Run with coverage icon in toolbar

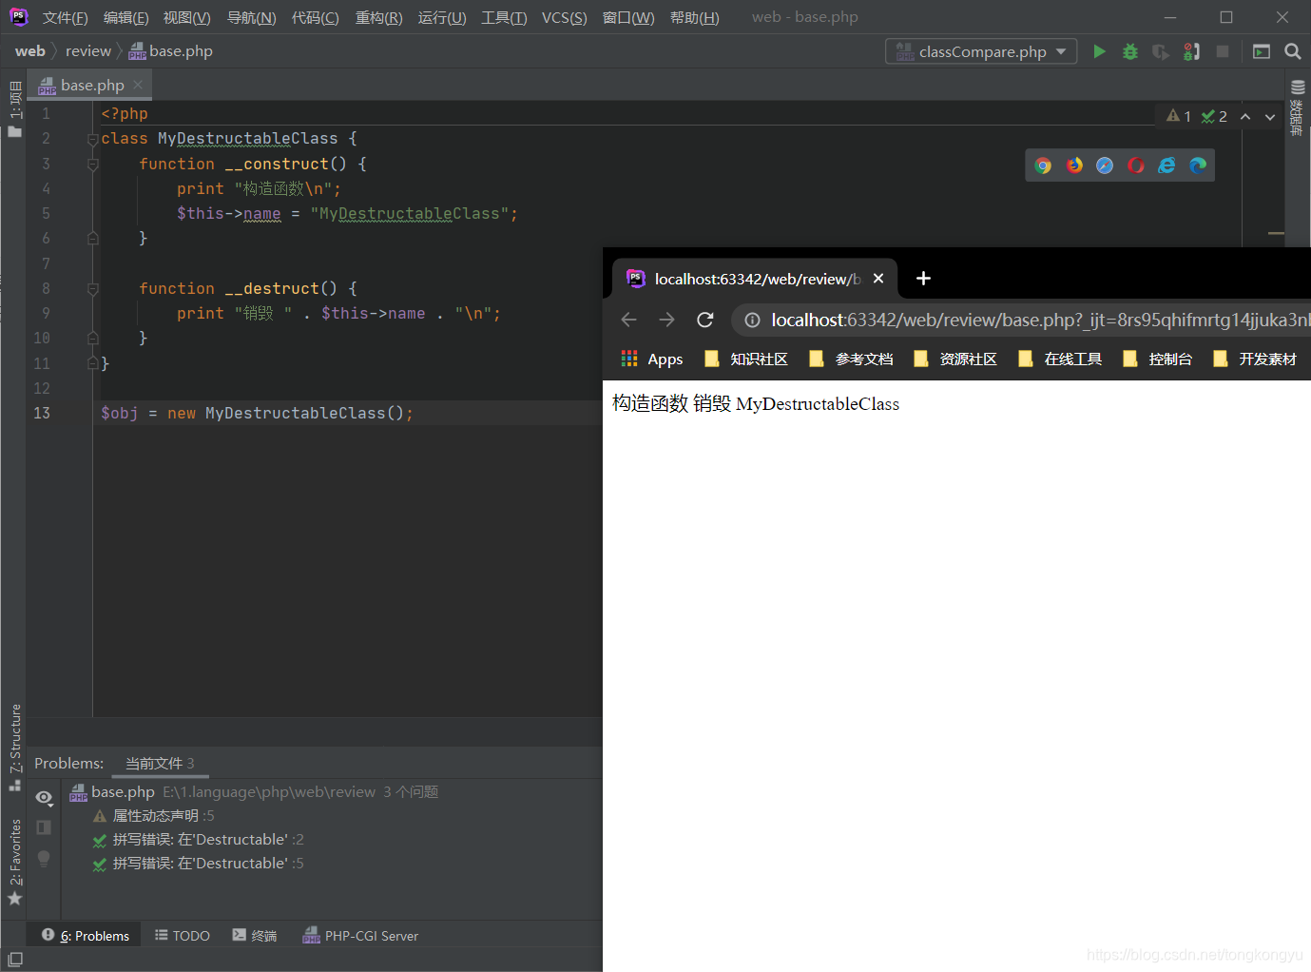[1161, 51]
